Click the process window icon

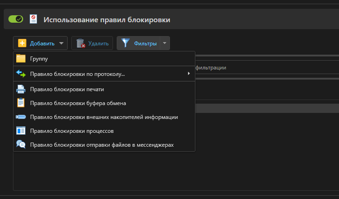pyautogui.click(x=21, y=131)
